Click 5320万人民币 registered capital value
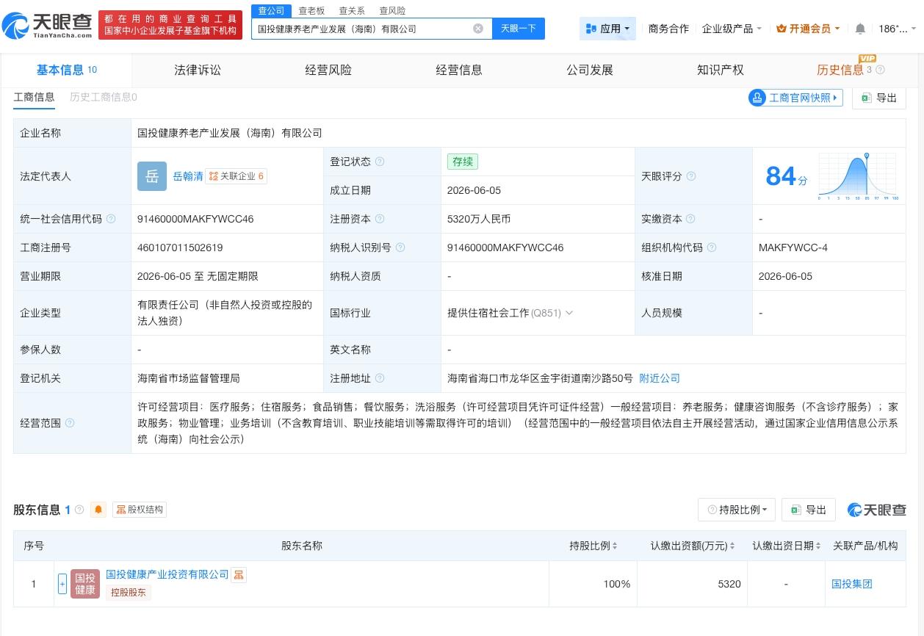Screen dimensions: 924x636 coord(479,219)
